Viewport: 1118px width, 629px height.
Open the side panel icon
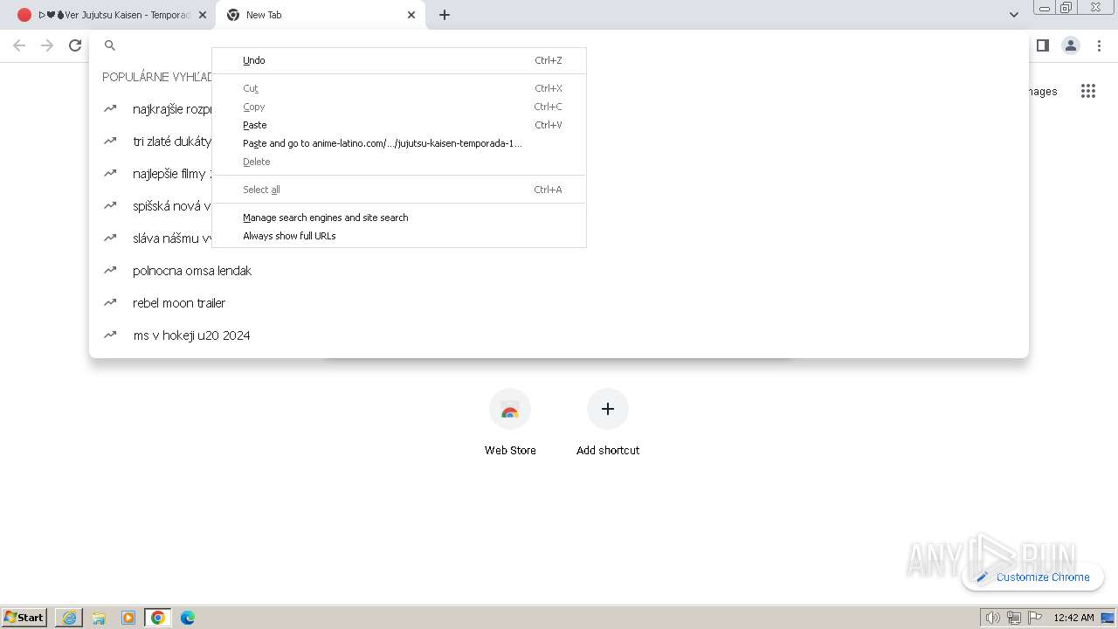[1042, 45]
